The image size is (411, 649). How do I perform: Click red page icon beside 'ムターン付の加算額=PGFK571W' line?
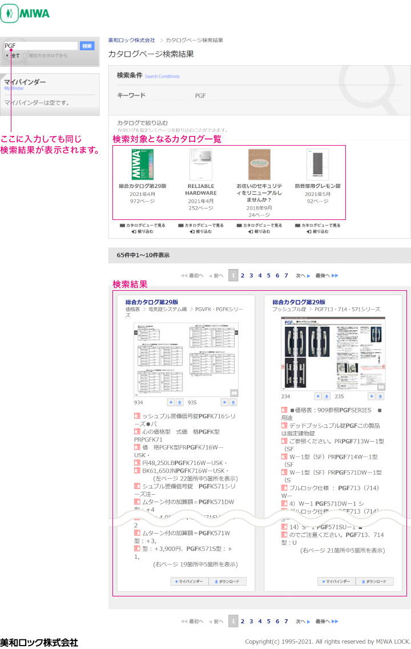pos(137,533)
